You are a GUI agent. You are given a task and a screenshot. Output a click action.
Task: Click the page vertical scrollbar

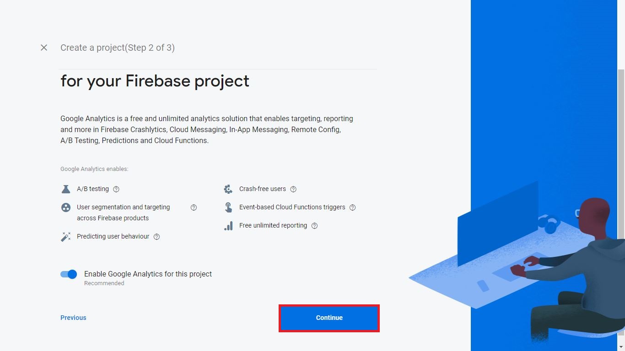coord(621,203)
